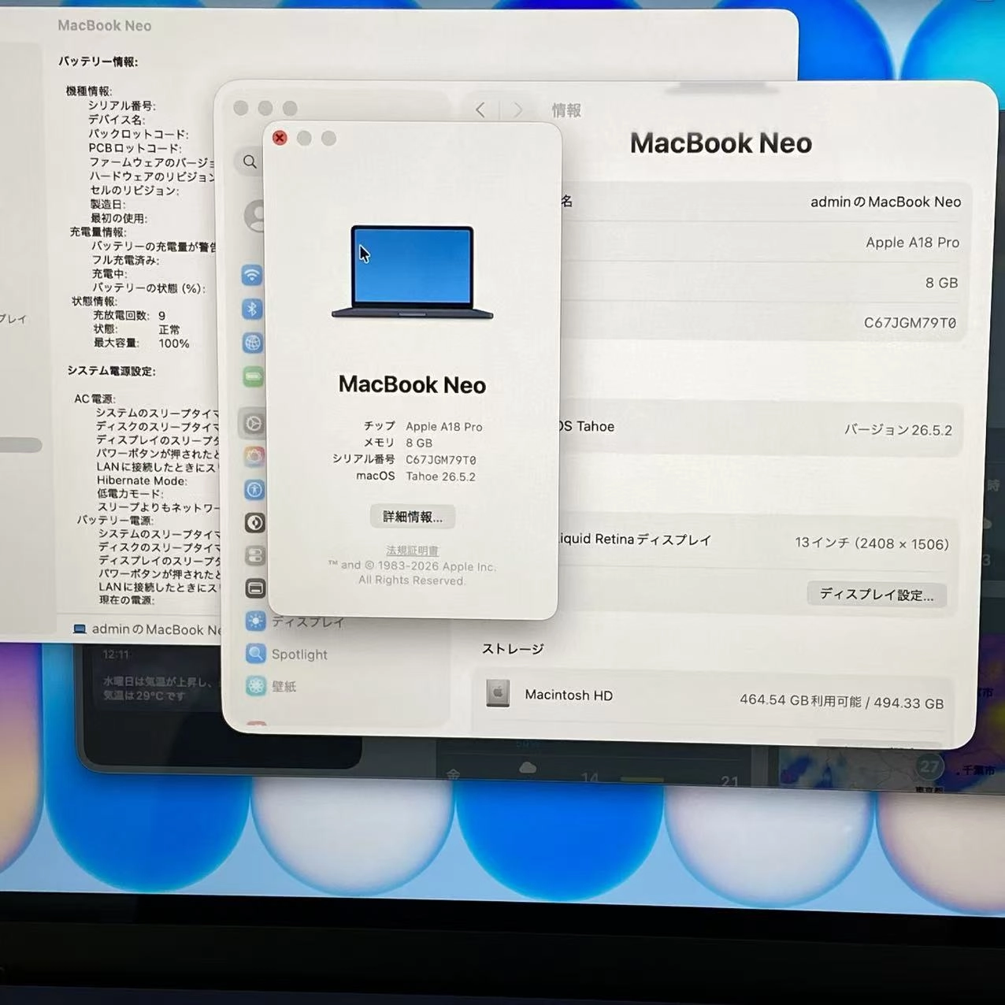This screenshot has height=1005, width=1005.
Task: Click the Macintosh HD storage row label
Action: tap(569, 695)
